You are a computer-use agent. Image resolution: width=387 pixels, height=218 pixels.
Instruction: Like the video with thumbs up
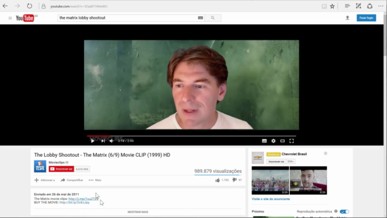tap(218, 180)
